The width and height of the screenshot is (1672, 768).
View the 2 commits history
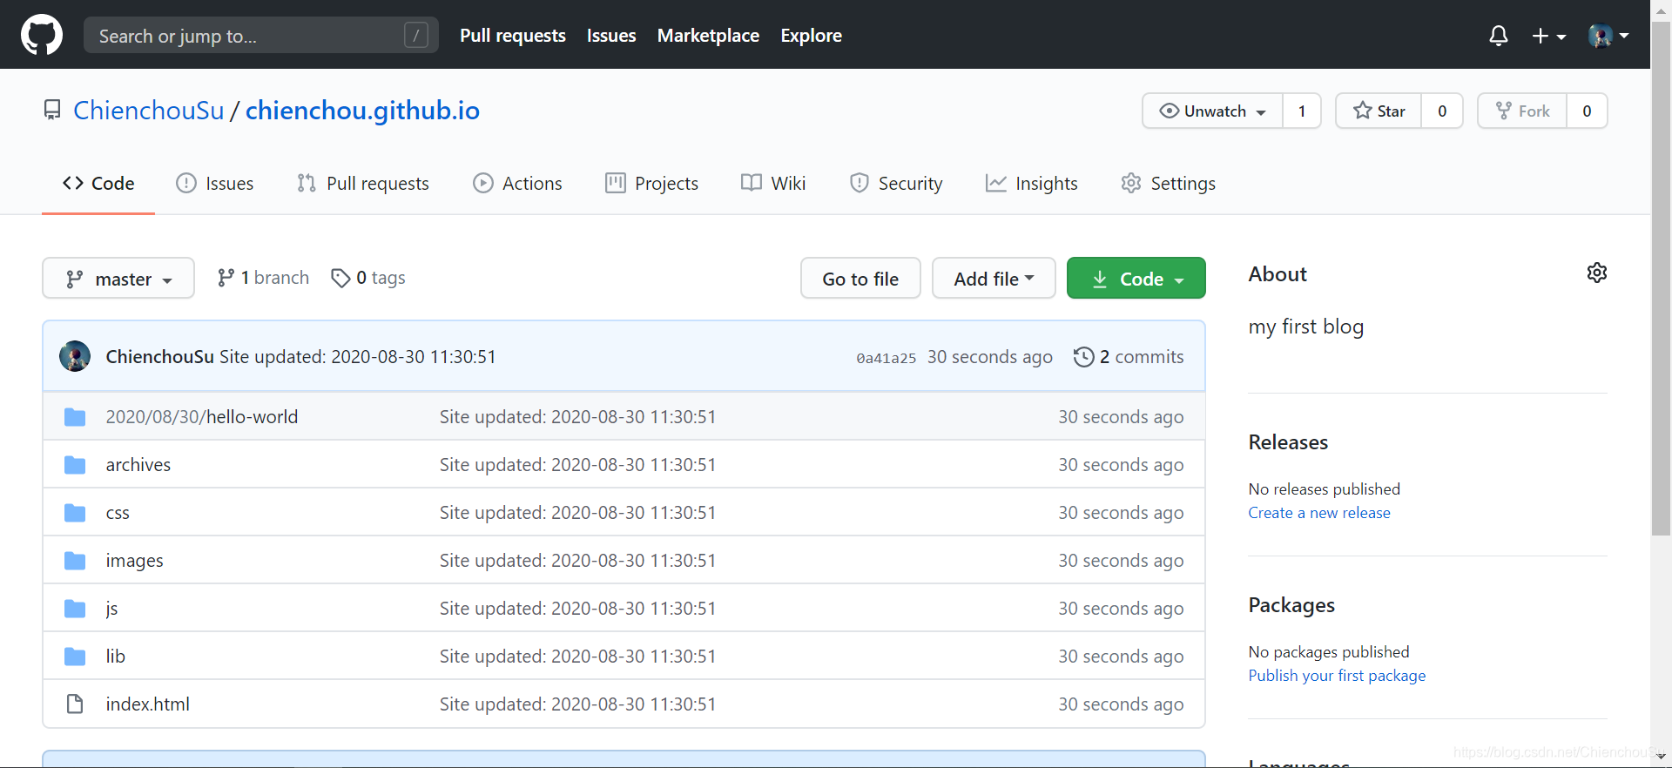(1129, 357)
